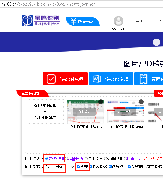Toggle the 图片校正 checkbox
This screenshot has height=188, width=163.
(x=110, y=166)
